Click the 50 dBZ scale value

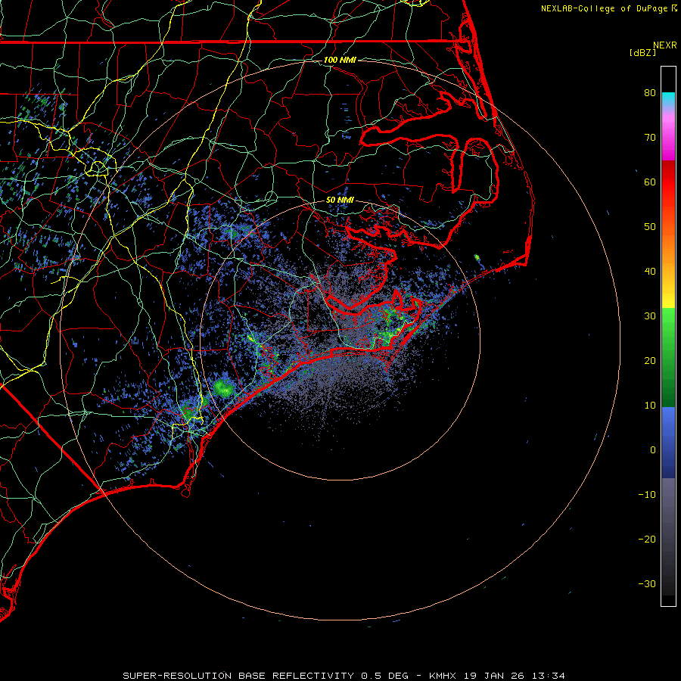(x=650, y=227)
